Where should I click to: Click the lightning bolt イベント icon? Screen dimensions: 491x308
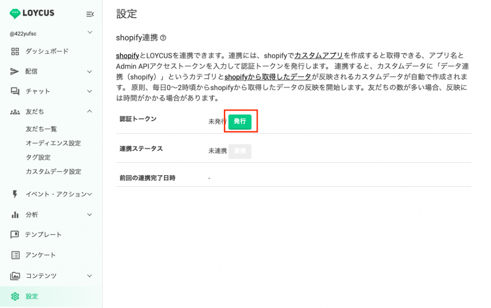[x=15, y=194]
